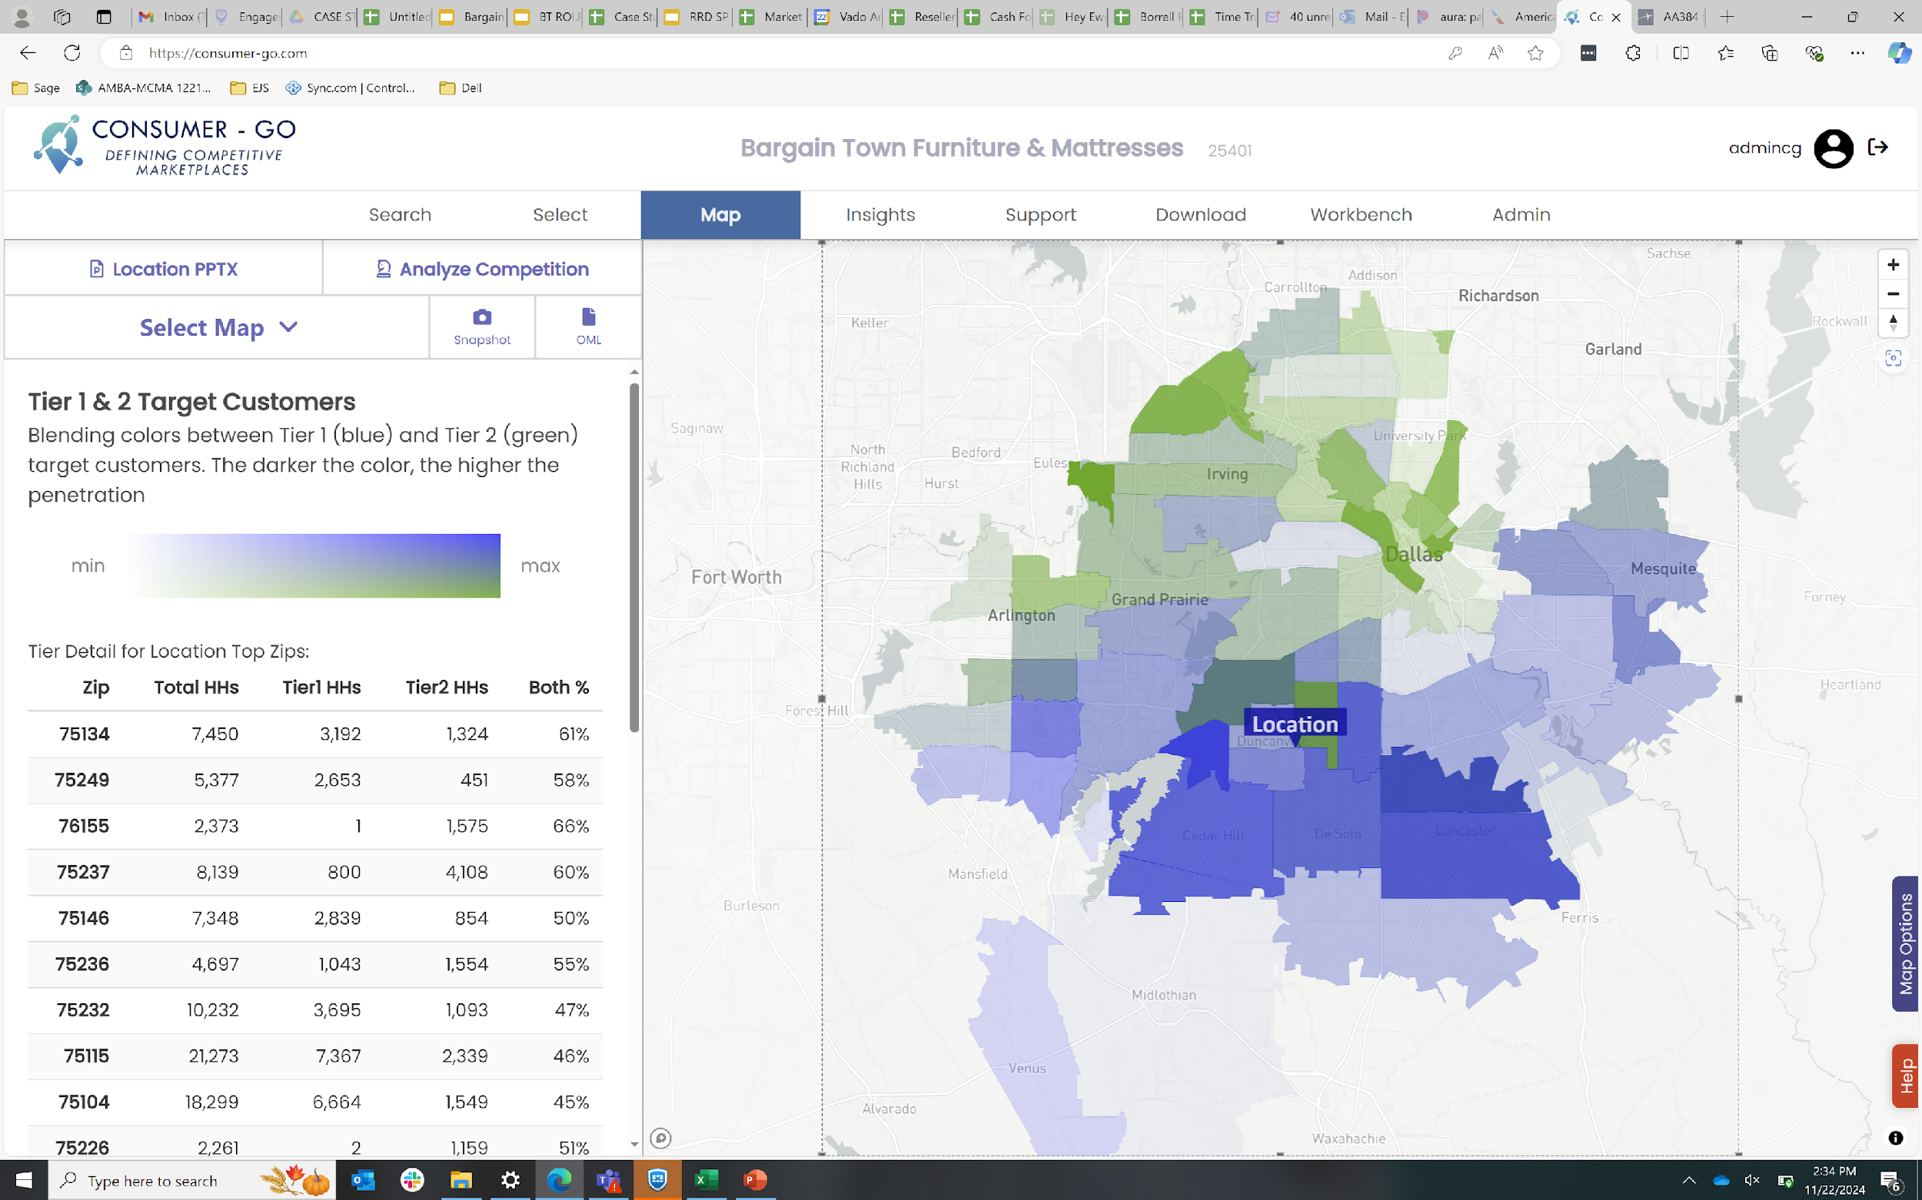Click the Analyze Competition button

pos(482,269)
